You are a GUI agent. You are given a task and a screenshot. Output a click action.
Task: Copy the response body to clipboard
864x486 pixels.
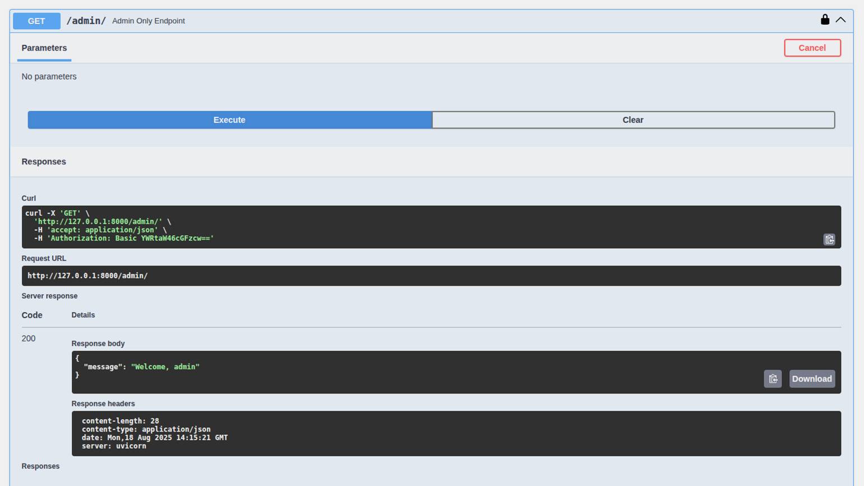pos(773,379)
